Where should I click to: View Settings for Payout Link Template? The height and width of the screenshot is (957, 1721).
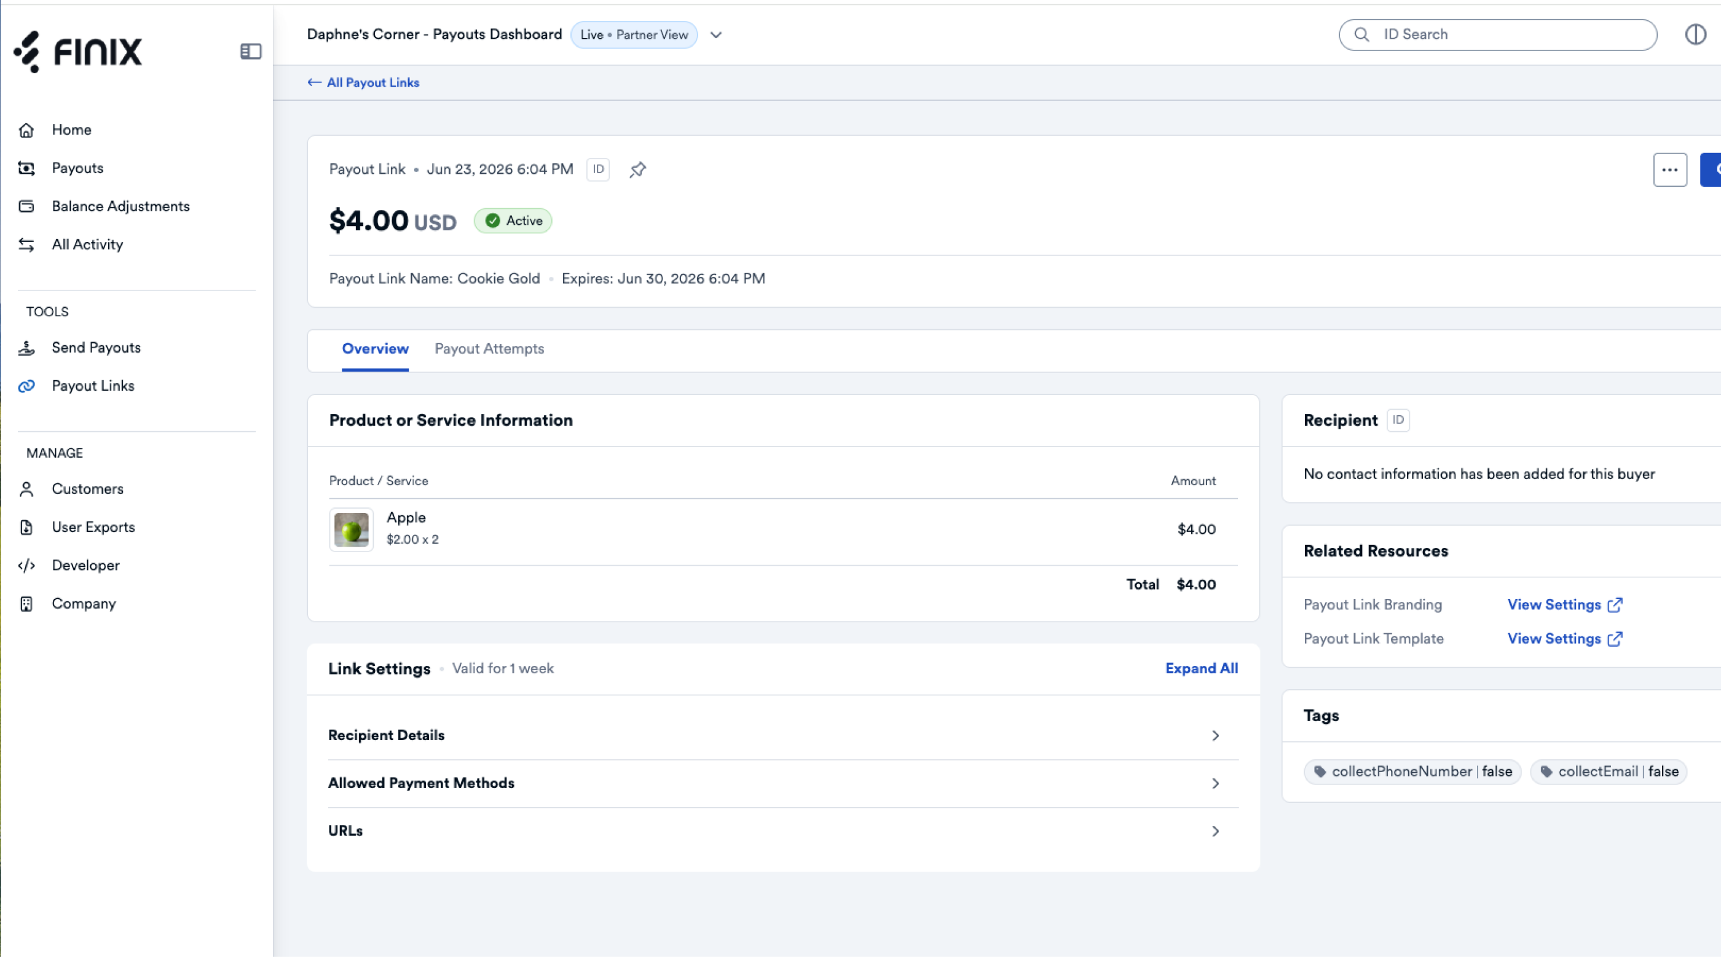1565,638
